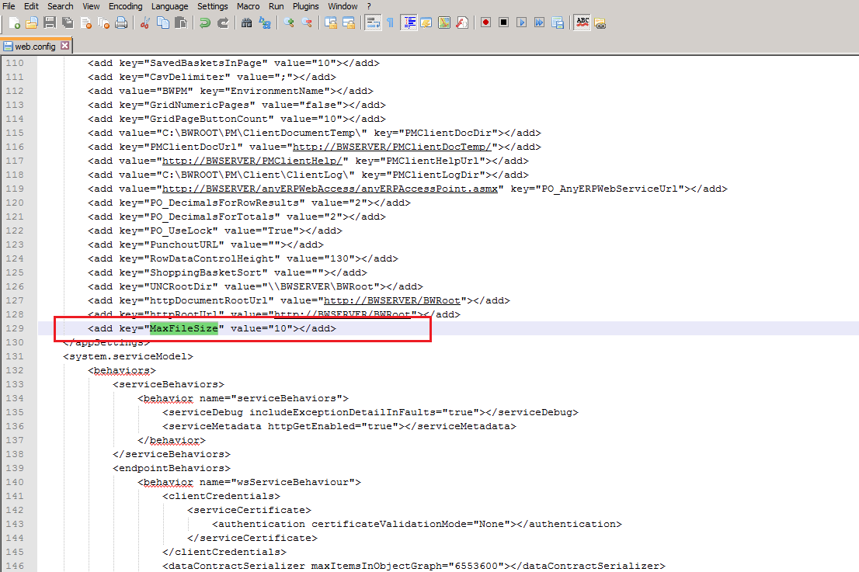Start macro recording with red dot

click(x=486, y=23)
